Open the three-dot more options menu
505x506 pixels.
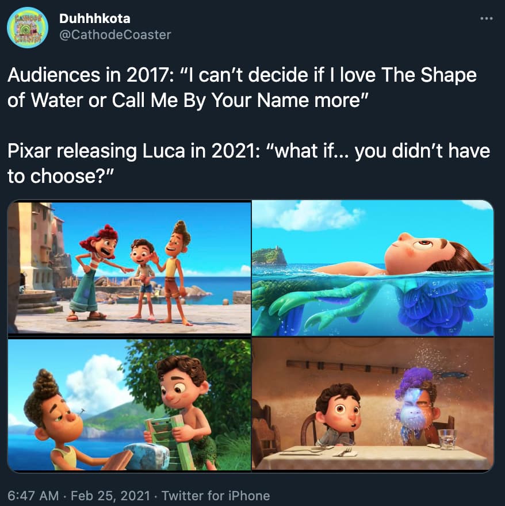click(x=486, y=19)
